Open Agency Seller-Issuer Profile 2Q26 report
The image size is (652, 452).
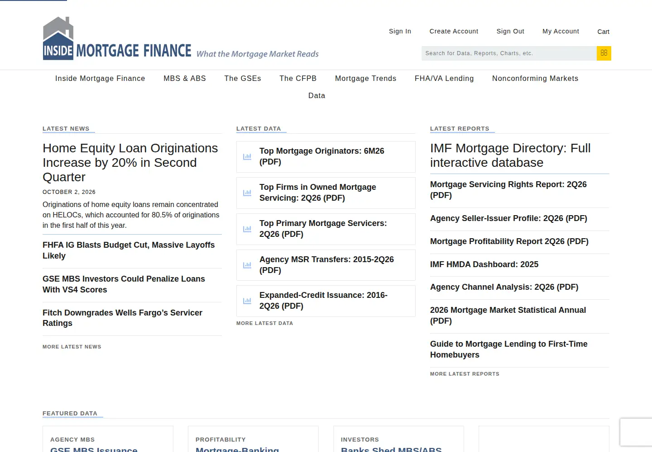click(x=508, y=218)
